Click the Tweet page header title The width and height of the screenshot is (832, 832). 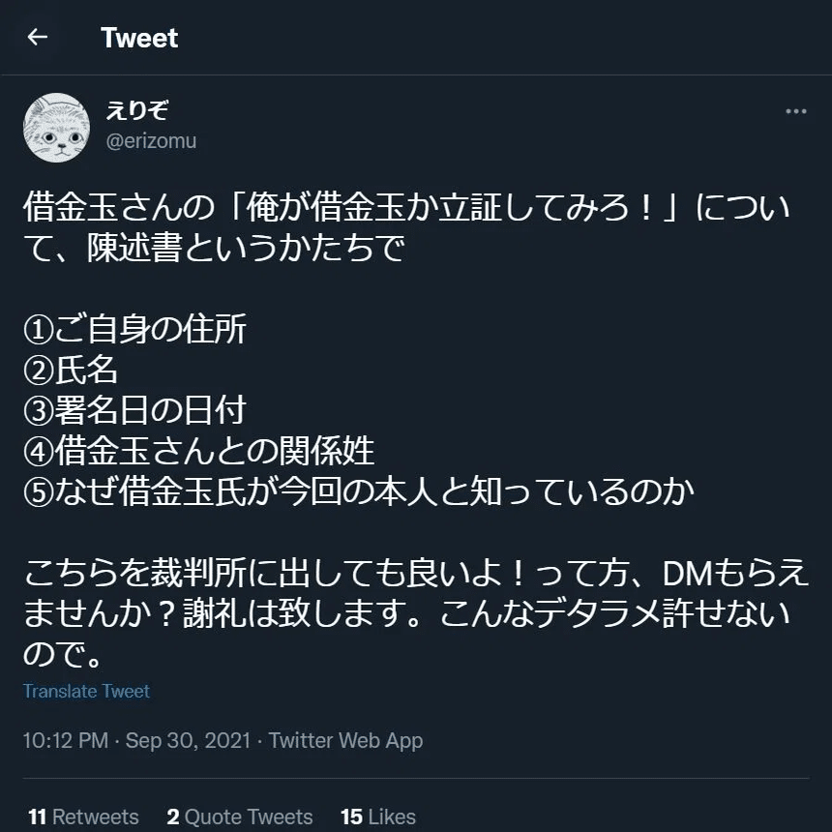pyautogui.click(x=139, y=39)
